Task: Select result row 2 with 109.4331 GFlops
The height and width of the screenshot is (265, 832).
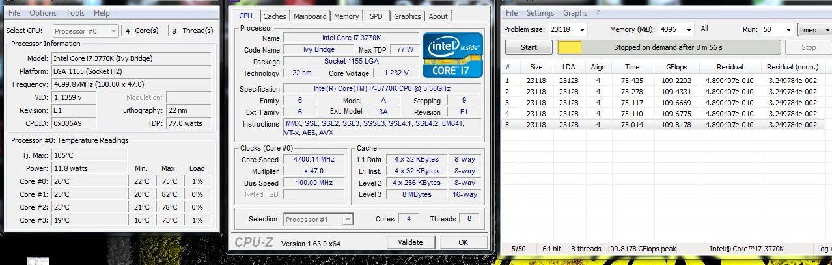Action: click(665, 92)
